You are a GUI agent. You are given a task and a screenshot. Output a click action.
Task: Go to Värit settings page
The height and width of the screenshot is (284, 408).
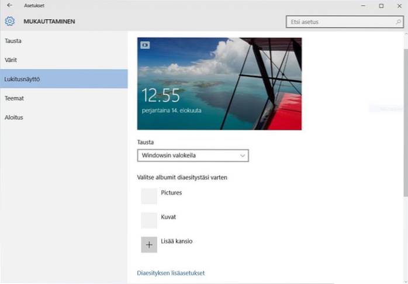point(12,60)
